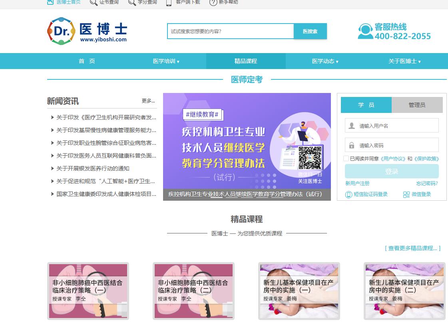Open 新生儿基本保健项目在产房中的实施（一） course thumbnail
This screenshot has width=448, height=322.
click(299, 291)
